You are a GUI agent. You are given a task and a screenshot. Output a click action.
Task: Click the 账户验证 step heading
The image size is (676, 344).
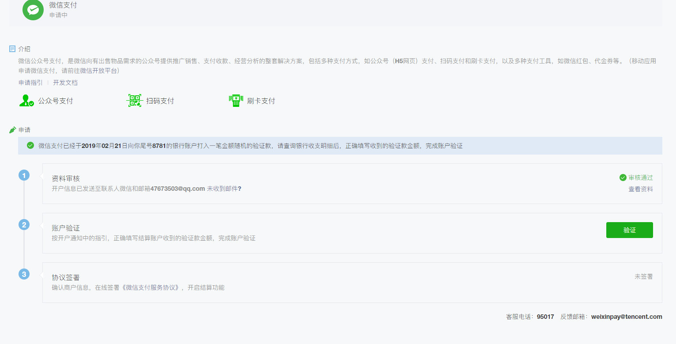coord(66,228)
